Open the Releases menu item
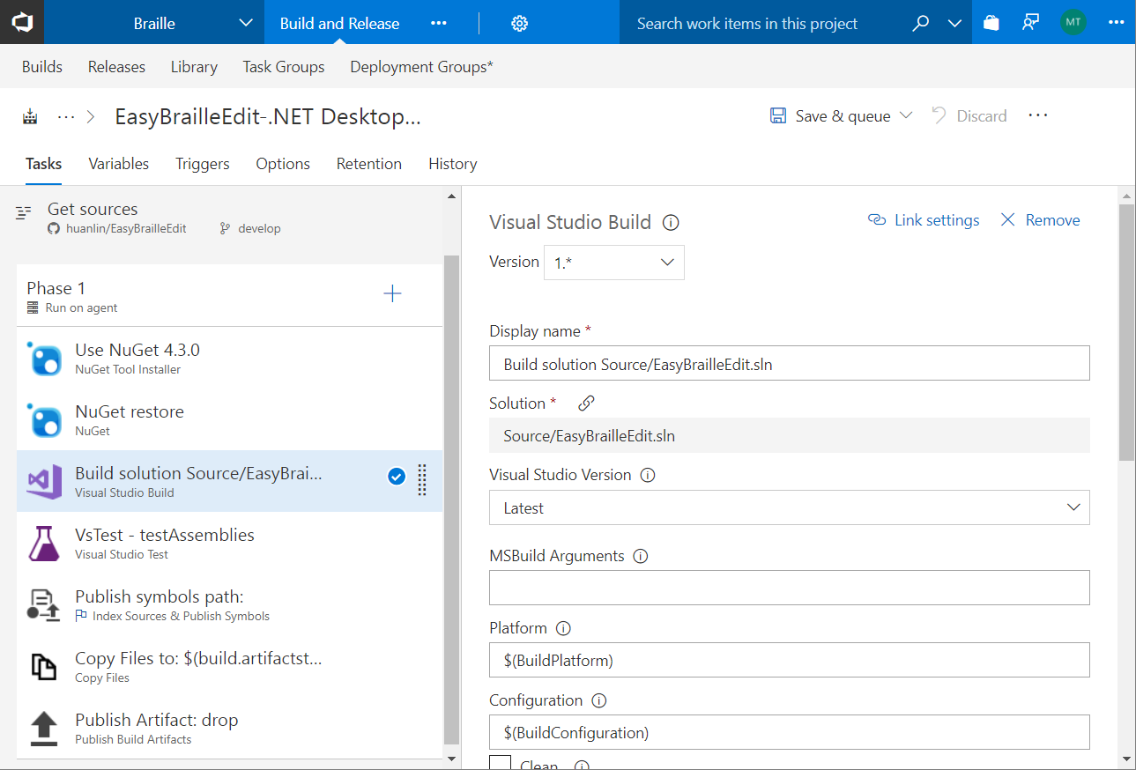 point(116,67)
